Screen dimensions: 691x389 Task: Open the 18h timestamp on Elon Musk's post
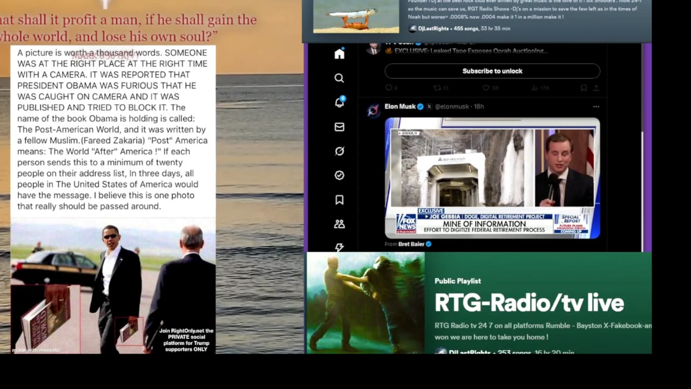pos(479,106)
